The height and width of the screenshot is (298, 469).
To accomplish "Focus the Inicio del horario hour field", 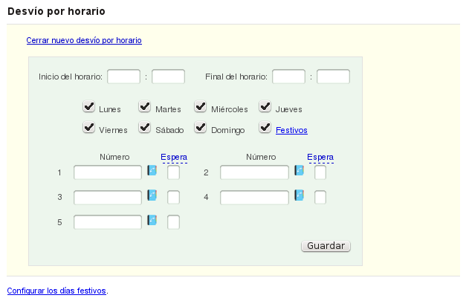I will [x=124, y=77].
